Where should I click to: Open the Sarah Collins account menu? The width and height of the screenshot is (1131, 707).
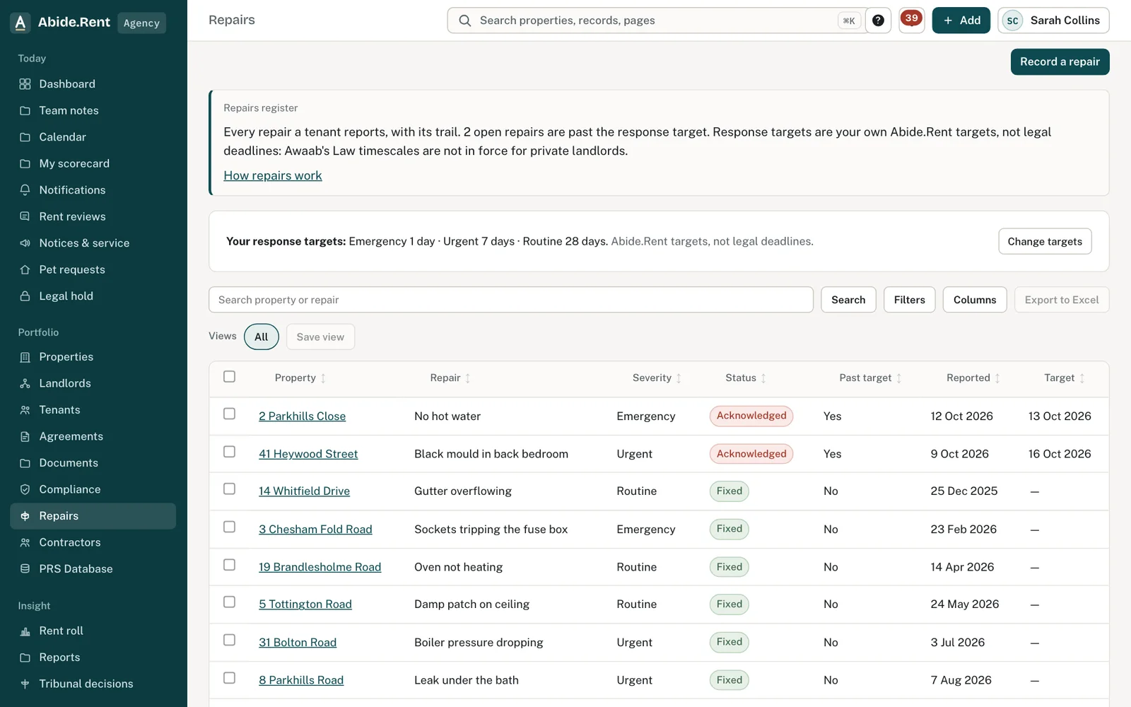point(1053,21)
